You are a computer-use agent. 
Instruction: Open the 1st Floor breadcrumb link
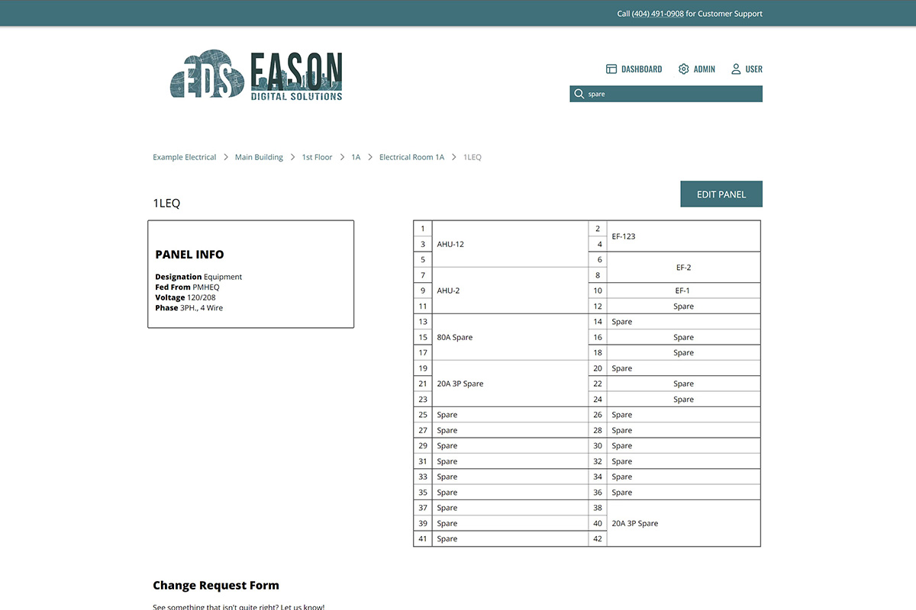(317, 157)
